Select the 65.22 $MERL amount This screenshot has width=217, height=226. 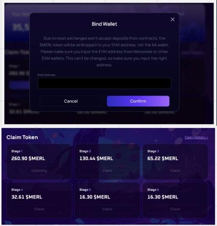point(163,158)
